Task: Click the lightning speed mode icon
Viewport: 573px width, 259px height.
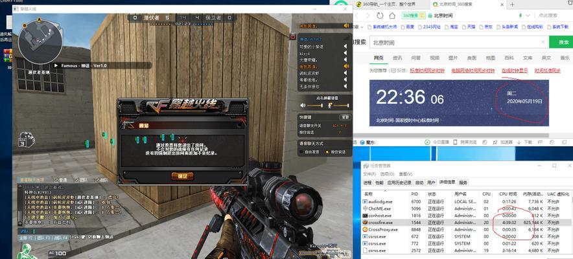Action: click(520, 16)
